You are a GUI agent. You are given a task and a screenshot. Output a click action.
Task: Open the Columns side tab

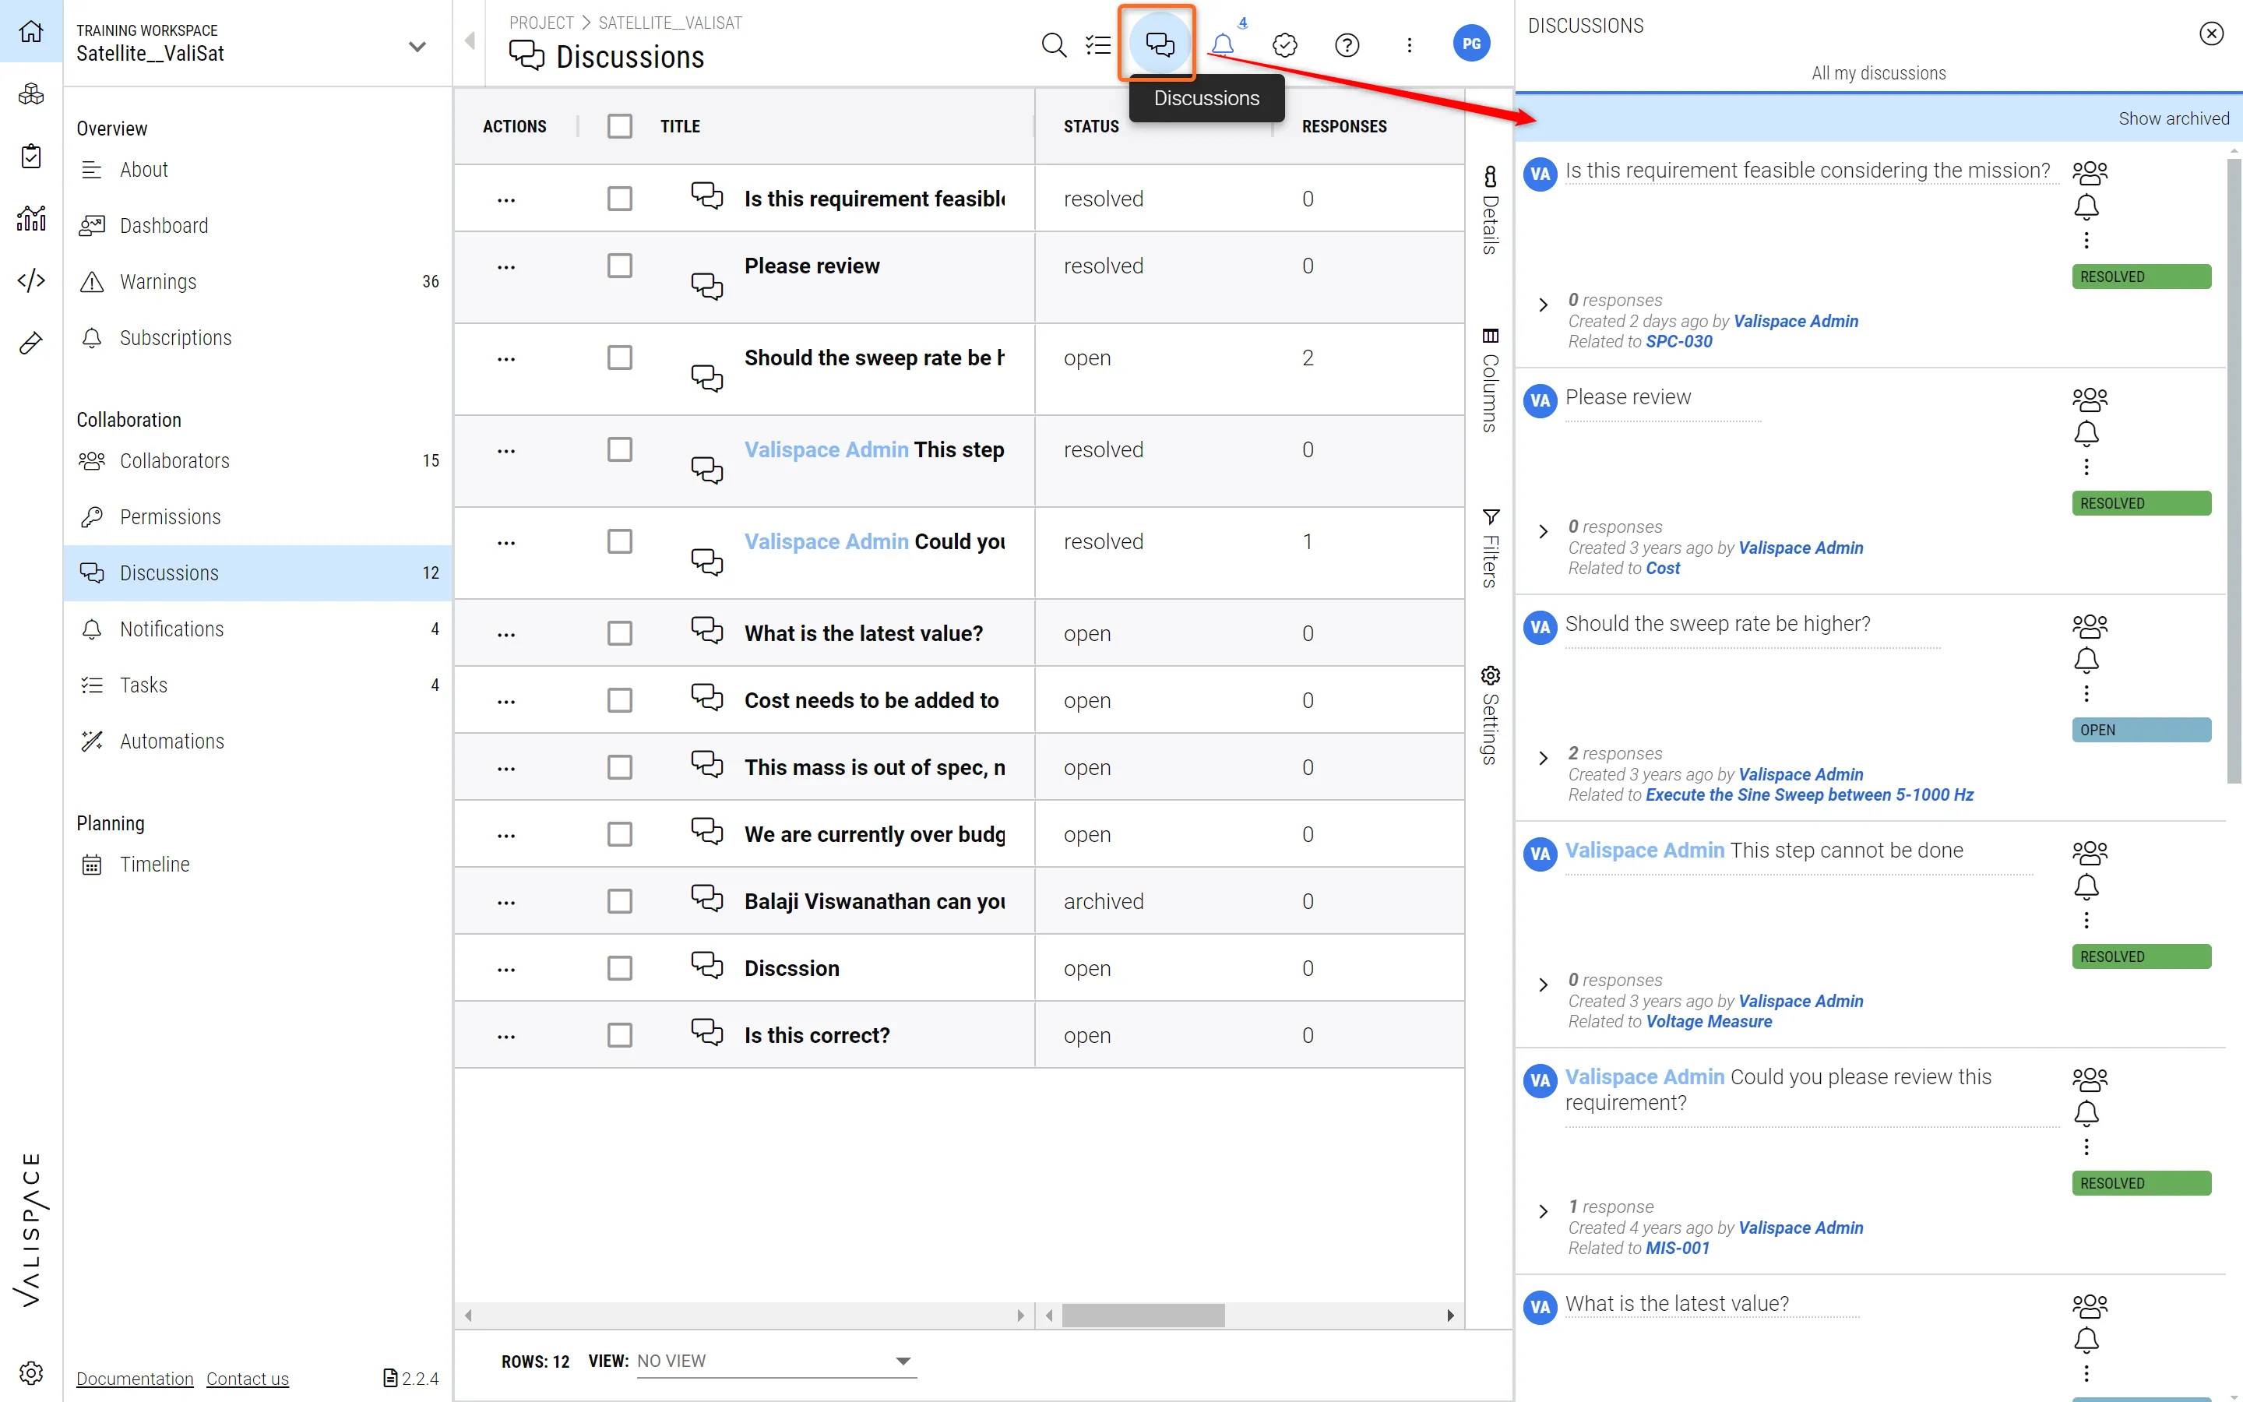pos(1491,380)
